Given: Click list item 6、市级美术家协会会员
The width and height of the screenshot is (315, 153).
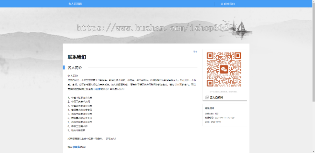Looking at the screenshot, I should (x=80, y=118).
